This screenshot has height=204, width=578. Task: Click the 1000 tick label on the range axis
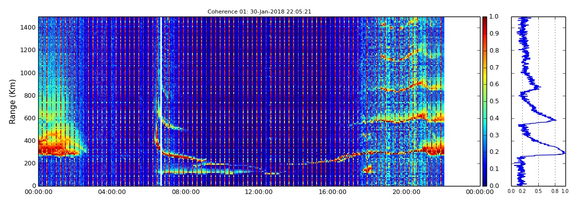pyautogui.click(x=28, y=73)
